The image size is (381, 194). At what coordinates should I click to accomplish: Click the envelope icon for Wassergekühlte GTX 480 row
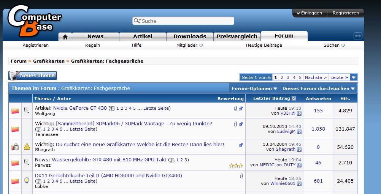[x=15, y=163]
